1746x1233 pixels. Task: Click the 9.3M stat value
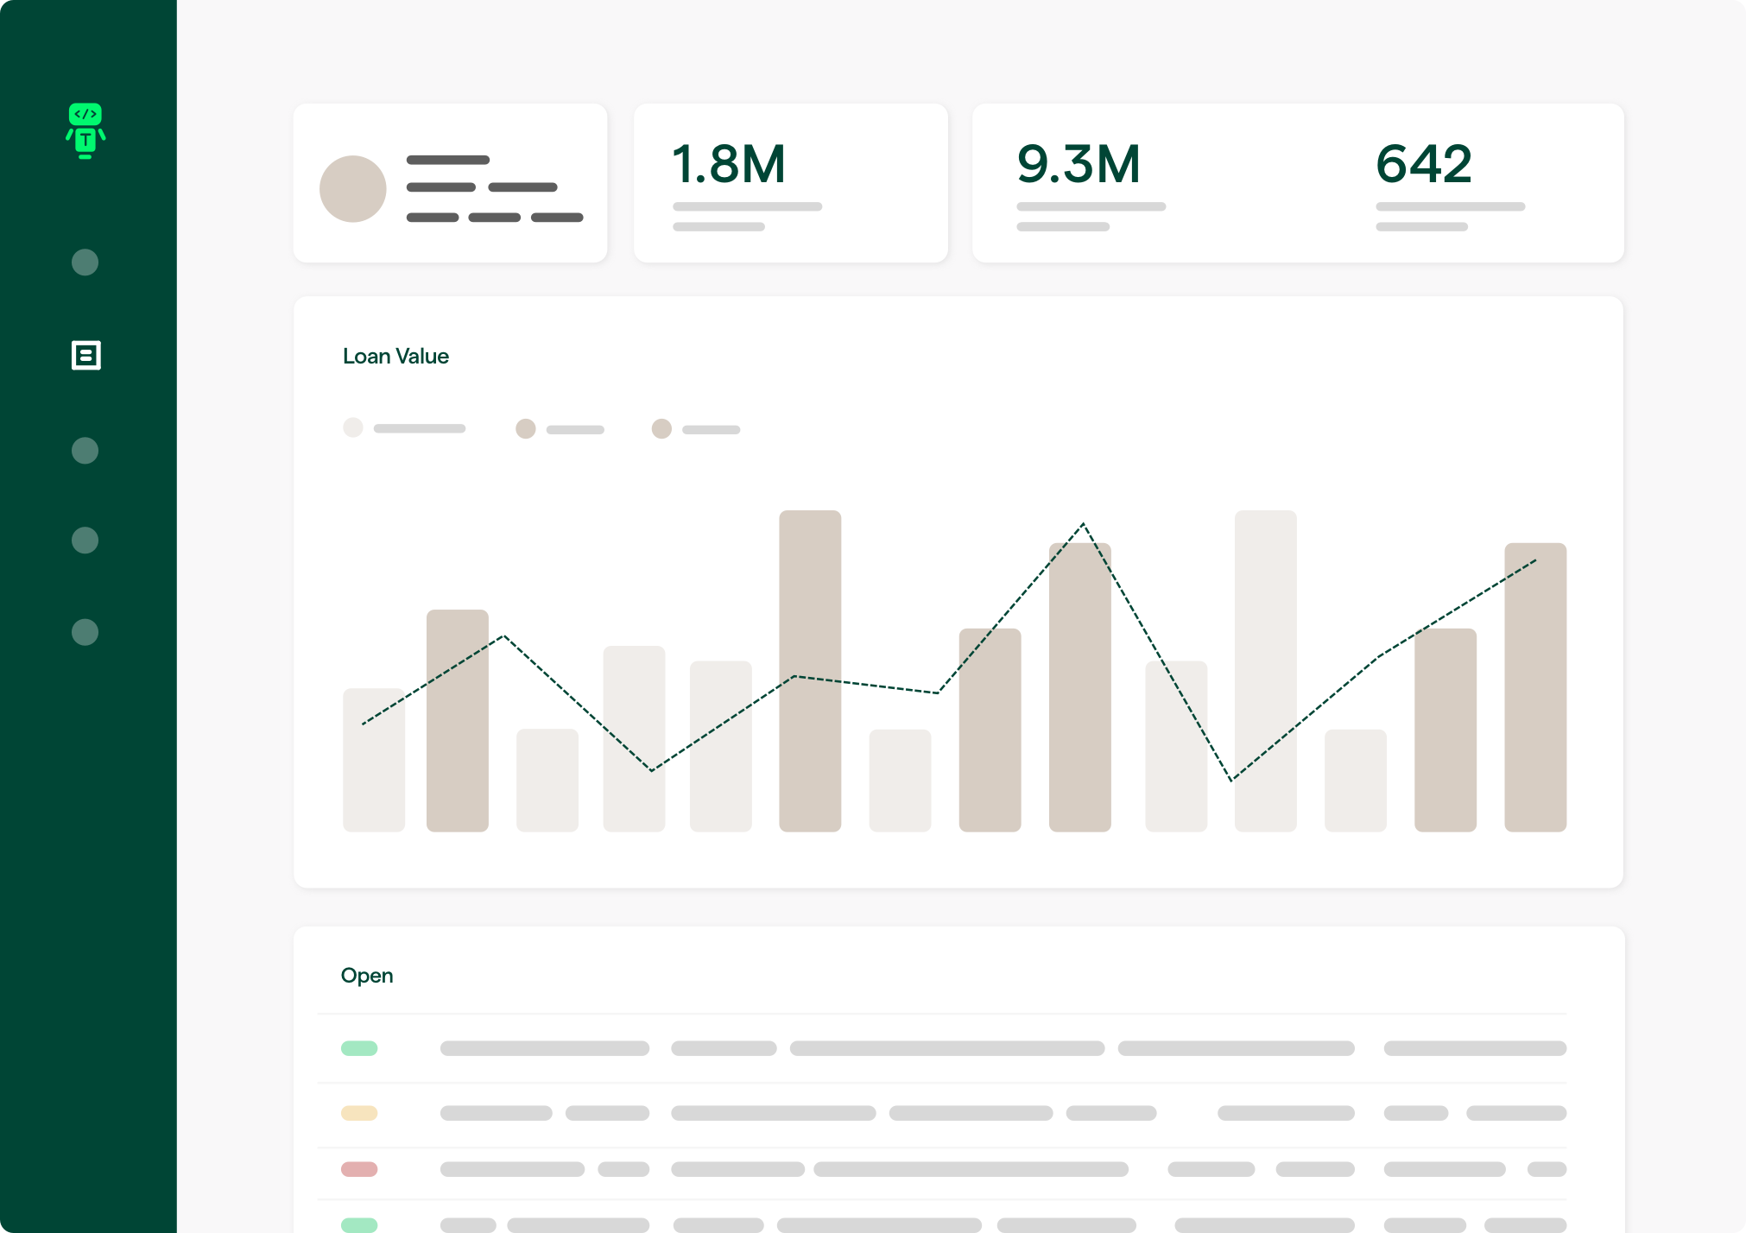[1079, 164]
